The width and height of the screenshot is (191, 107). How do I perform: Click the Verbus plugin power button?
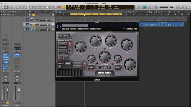point(59,26)
